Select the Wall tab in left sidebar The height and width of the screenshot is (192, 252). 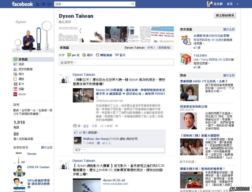(33, 59)
